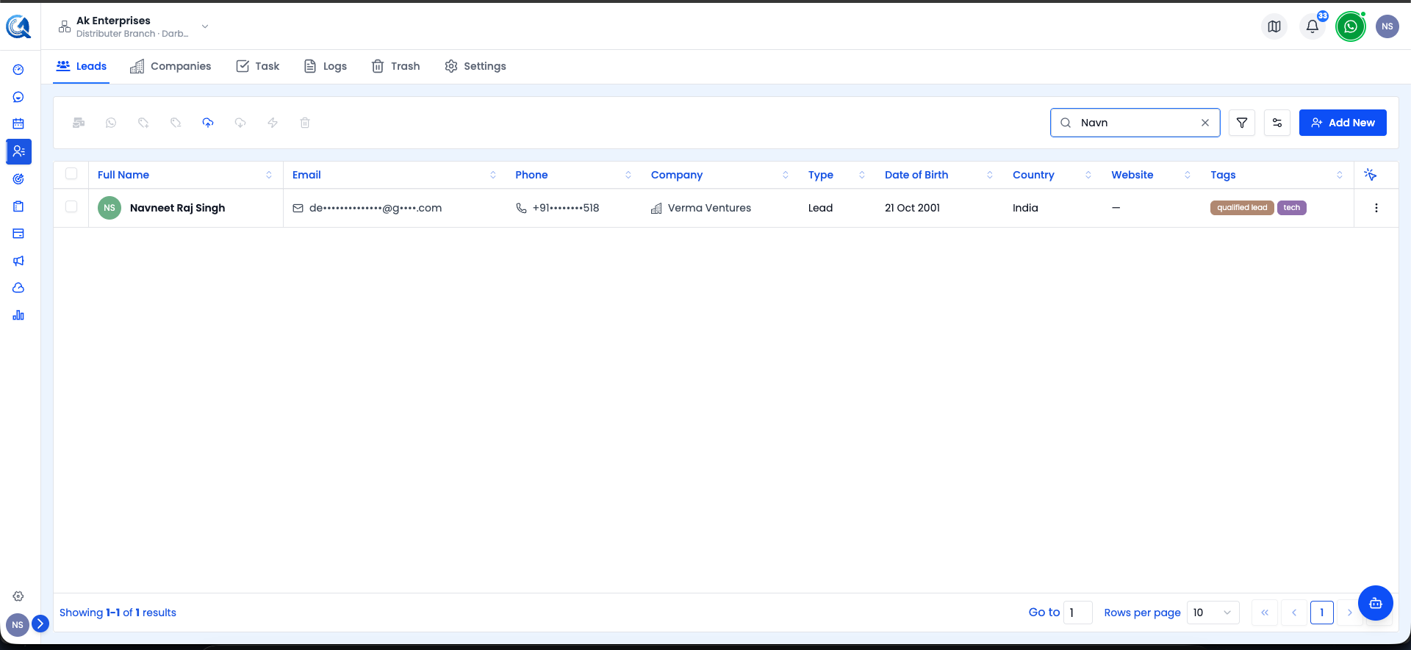Screen dimensions: 1411x650
Task: Sort by Phone column arrows
Action: coord(628,175)
